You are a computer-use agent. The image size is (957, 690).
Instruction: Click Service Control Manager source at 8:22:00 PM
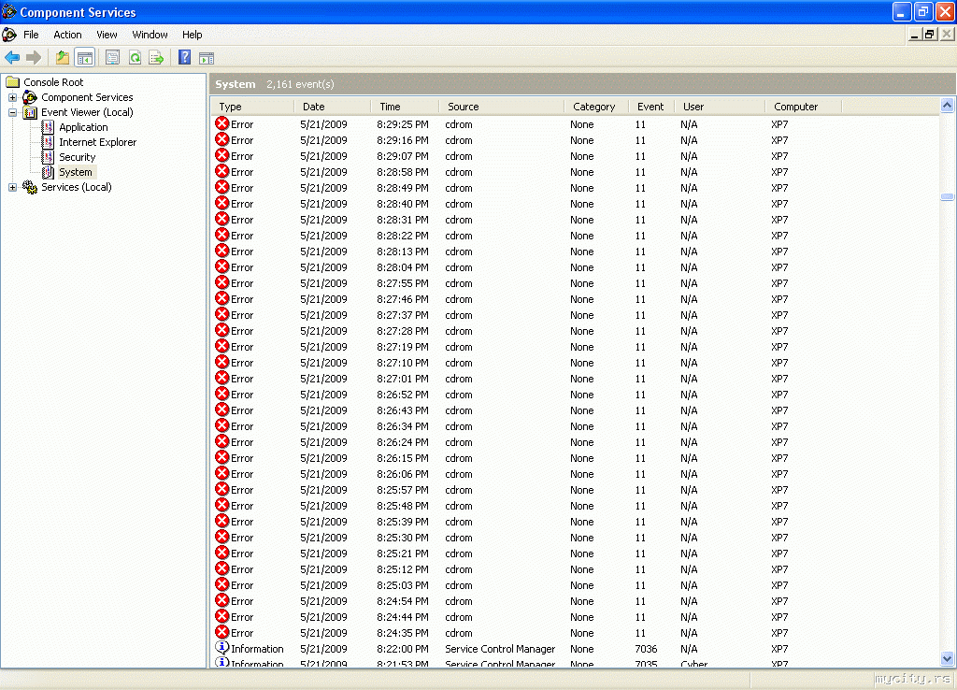pos(500,649)
